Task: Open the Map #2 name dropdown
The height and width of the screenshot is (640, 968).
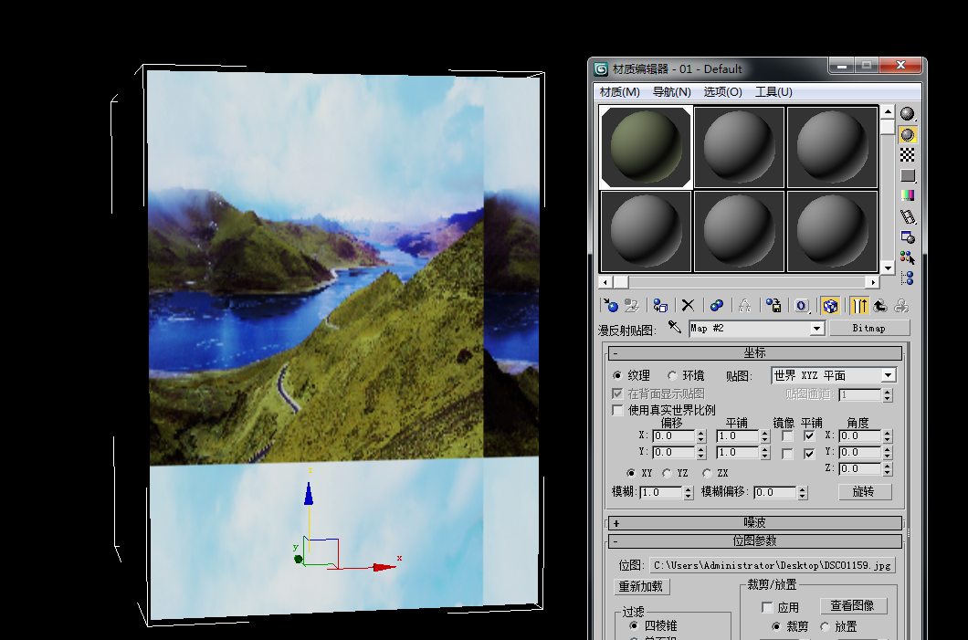Action: 816,328
